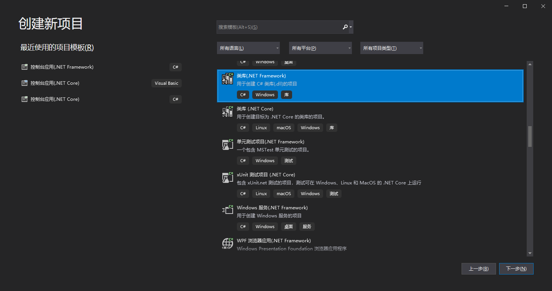Click the 类库(.NET Framework) template icon
The width and height of the screenshot is (552, 291).
point(228,79)
